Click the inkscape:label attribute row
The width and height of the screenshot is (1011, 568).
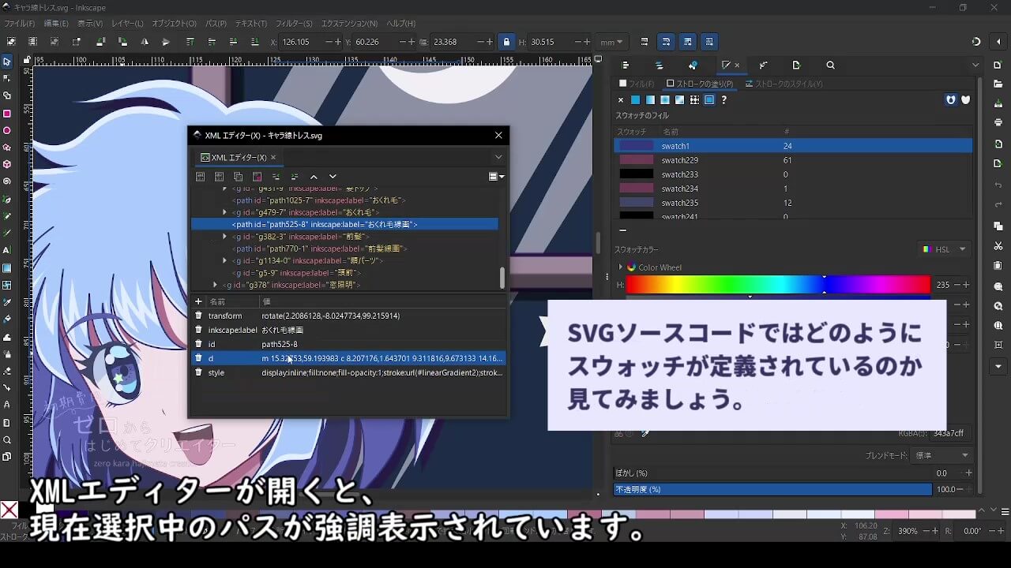tap(349, 330)
